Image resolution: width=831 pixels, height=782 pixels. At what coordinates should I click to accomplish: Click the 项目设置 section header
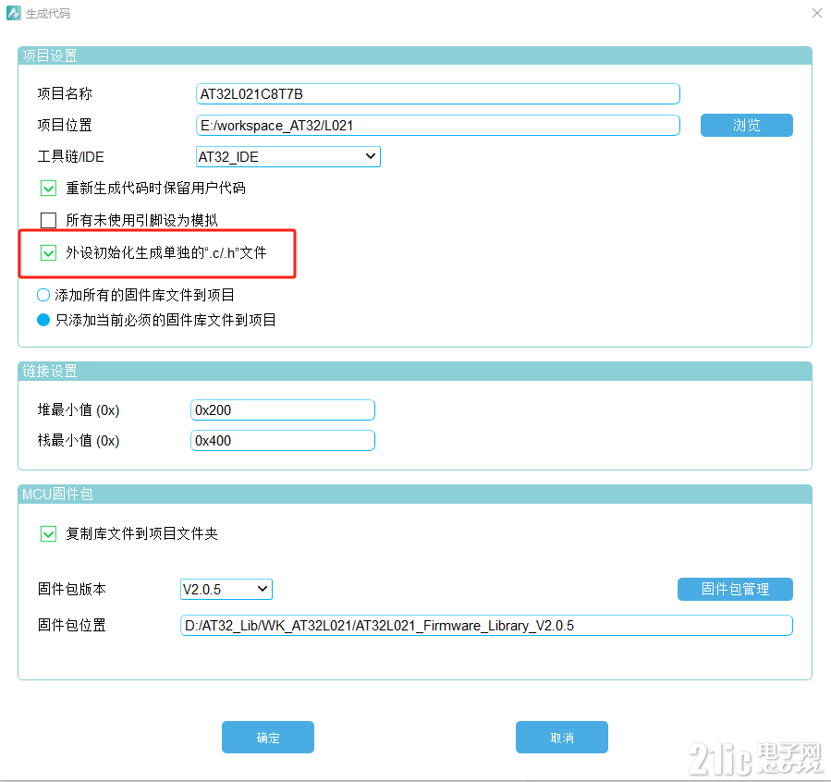415,55
